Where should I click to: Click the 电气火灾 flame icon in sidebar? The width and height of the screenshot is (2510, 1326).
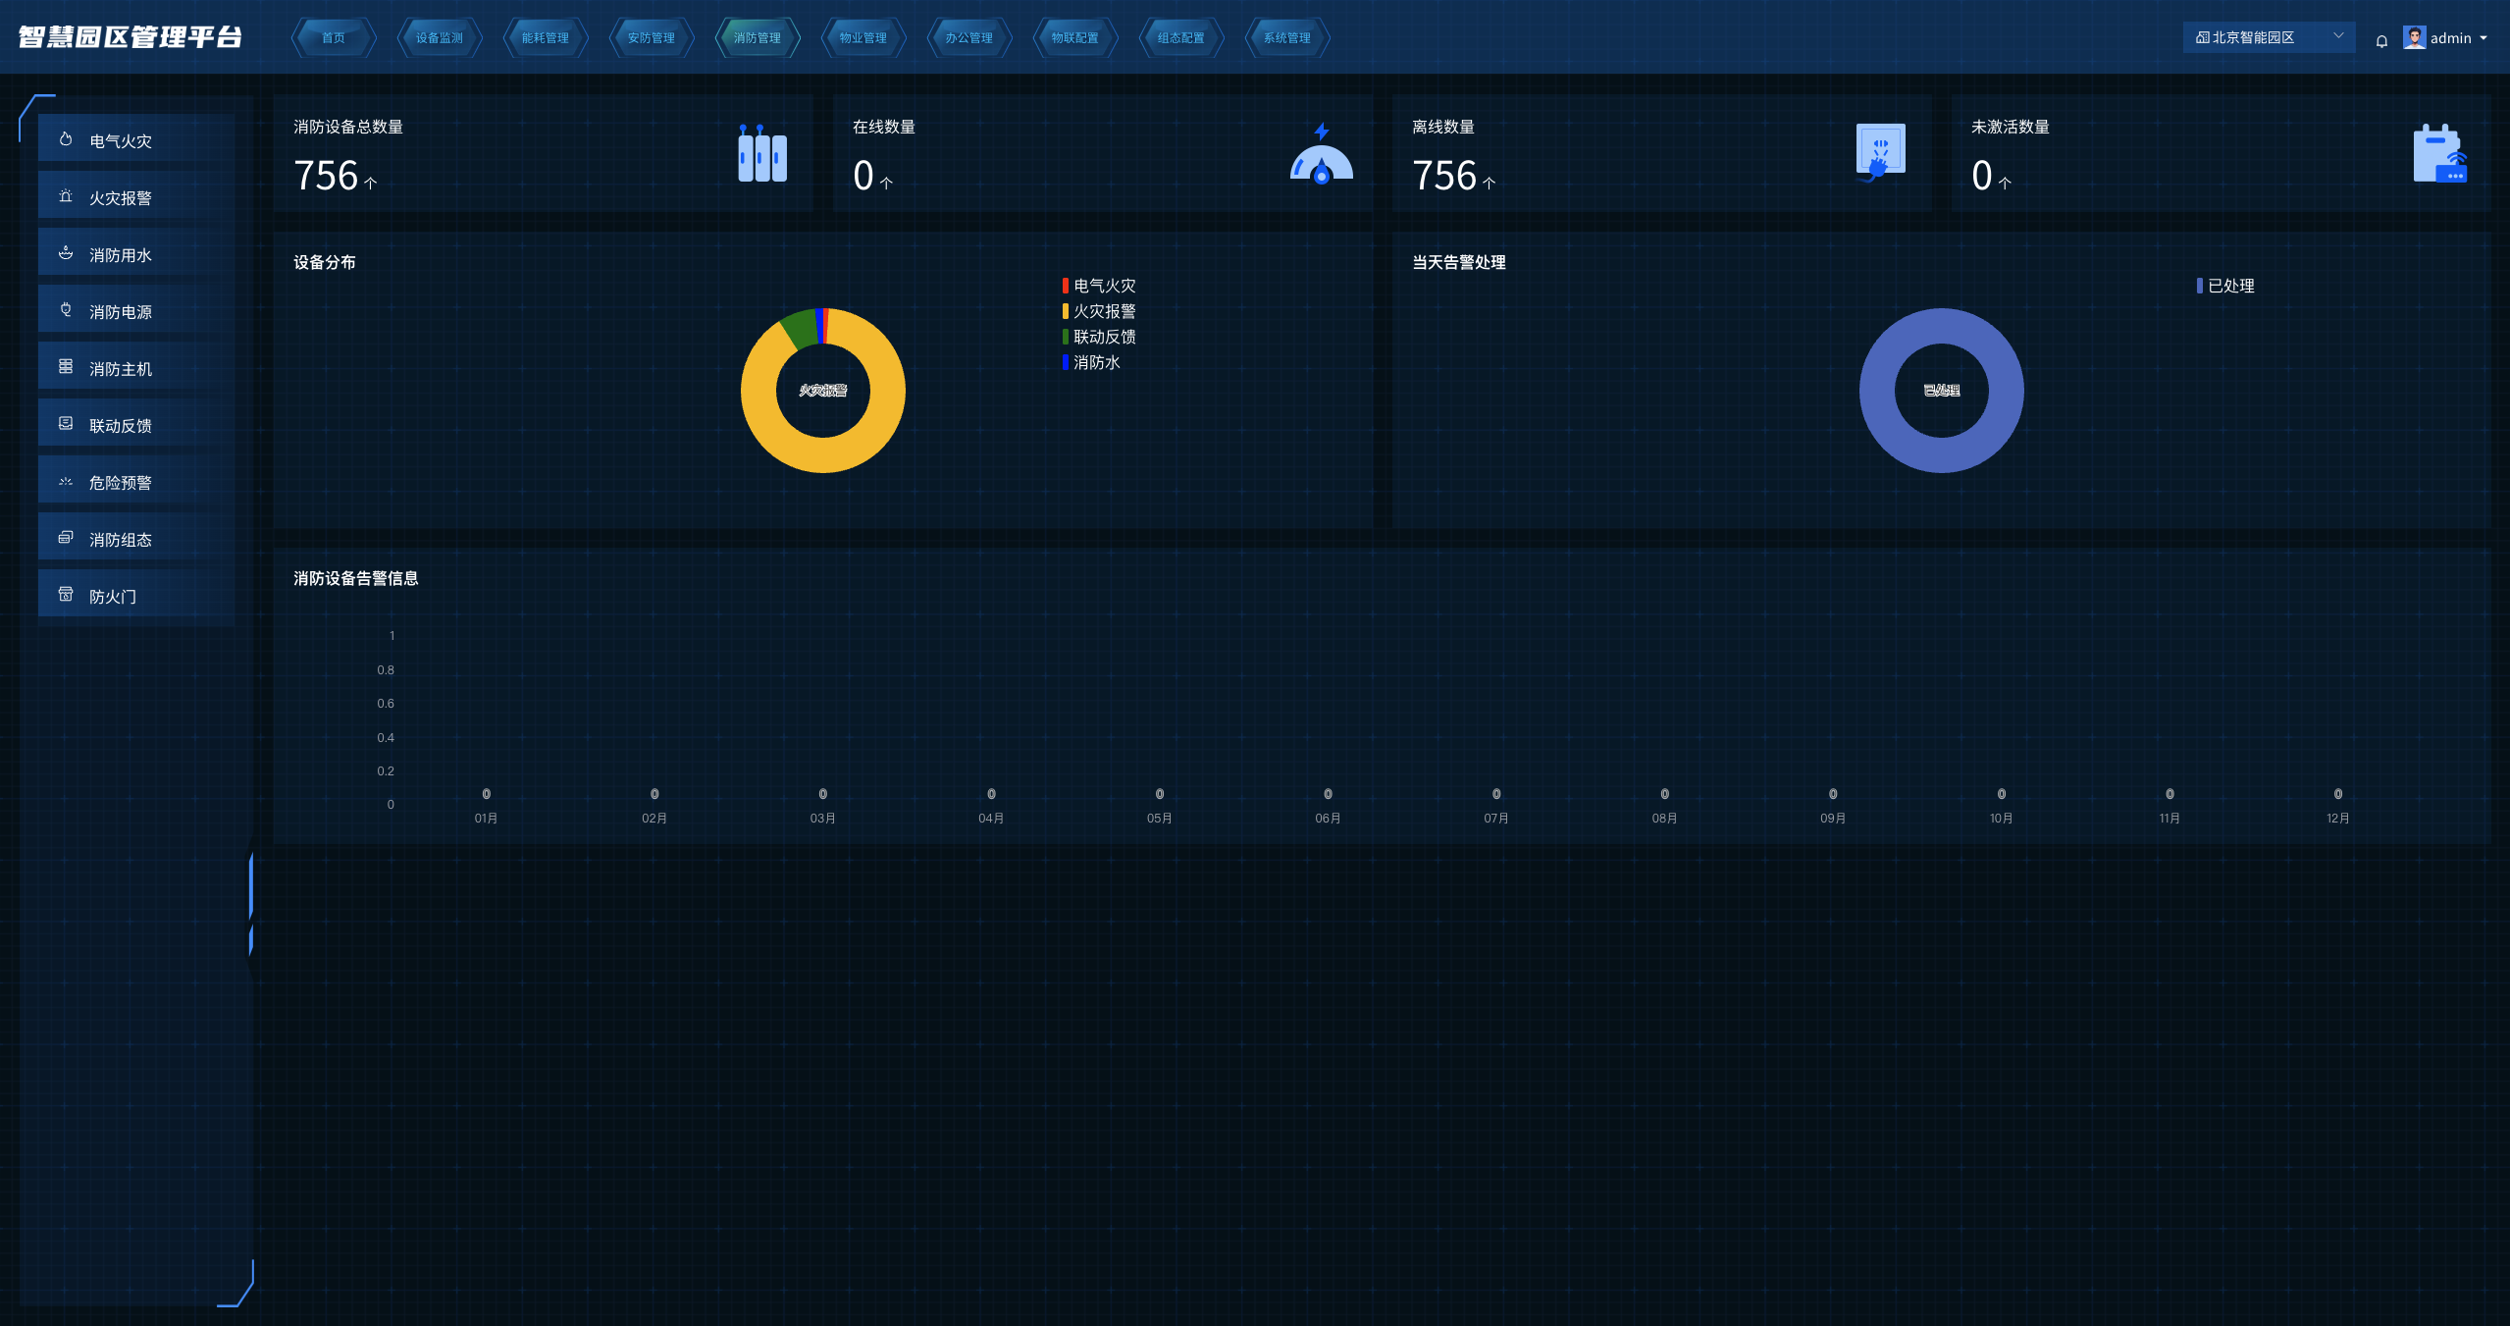pos(66,139)
